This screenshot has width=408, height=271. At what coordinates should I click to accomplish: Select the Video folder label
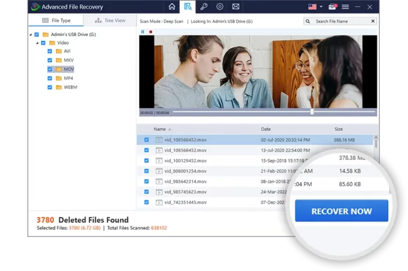point(63,43)
